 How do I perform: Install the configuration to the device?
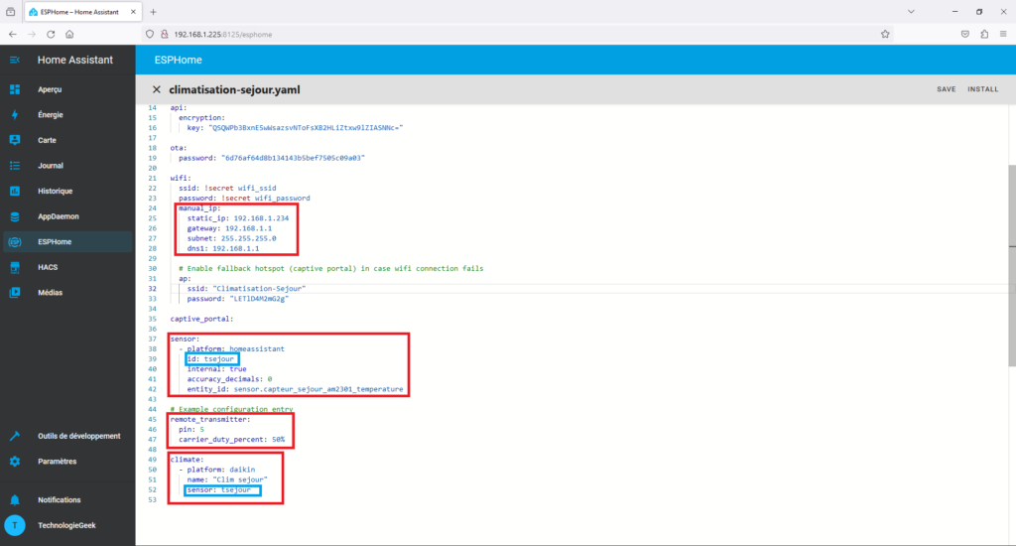point(982,89)
